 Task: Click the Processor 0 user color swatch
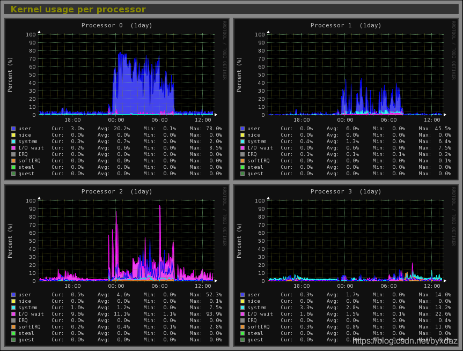[13, 129]
